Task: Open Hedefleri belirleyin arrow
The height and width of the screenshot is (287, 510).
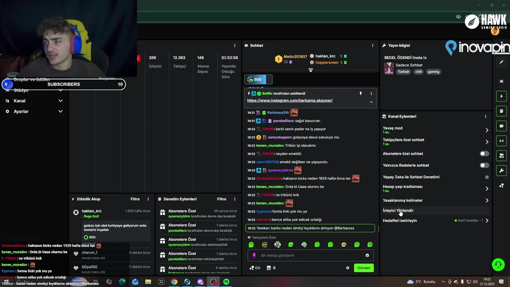Action: (x=486, y=220)
